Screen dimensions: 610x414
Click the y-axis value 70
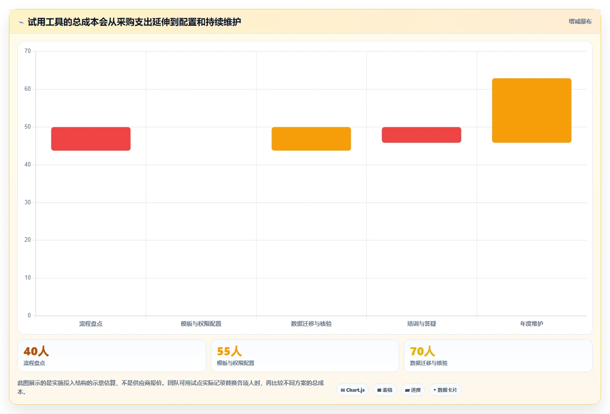[x=28, y=51]
